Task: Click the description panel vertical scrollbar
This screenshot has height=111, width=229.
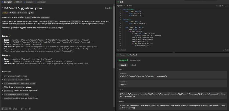Action: [114, 55]
